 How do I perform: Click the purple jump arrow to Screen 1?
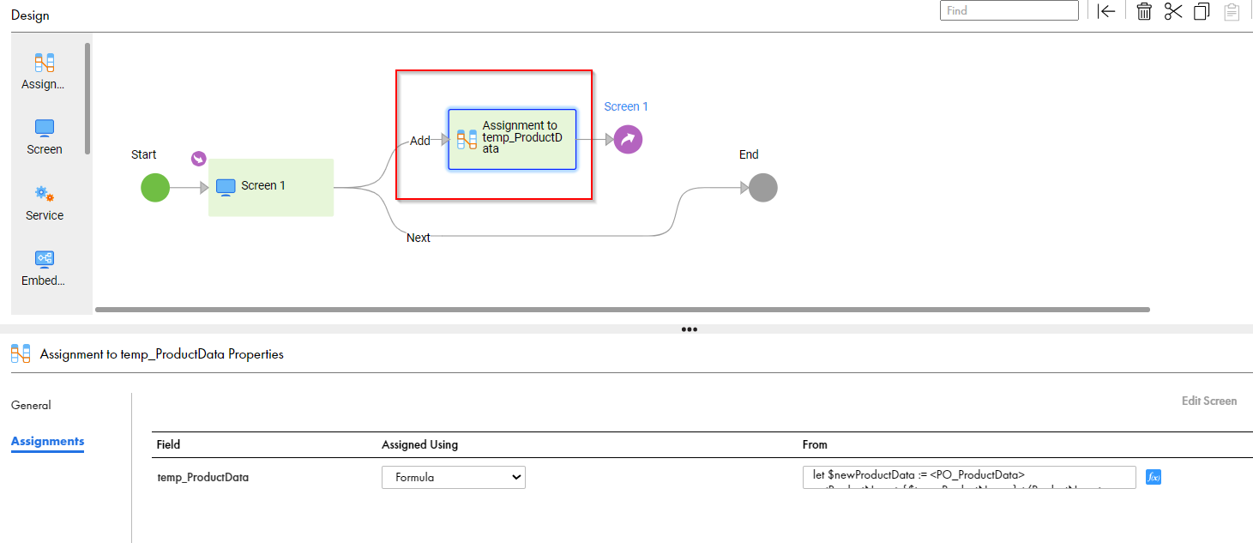pos(628,139)
